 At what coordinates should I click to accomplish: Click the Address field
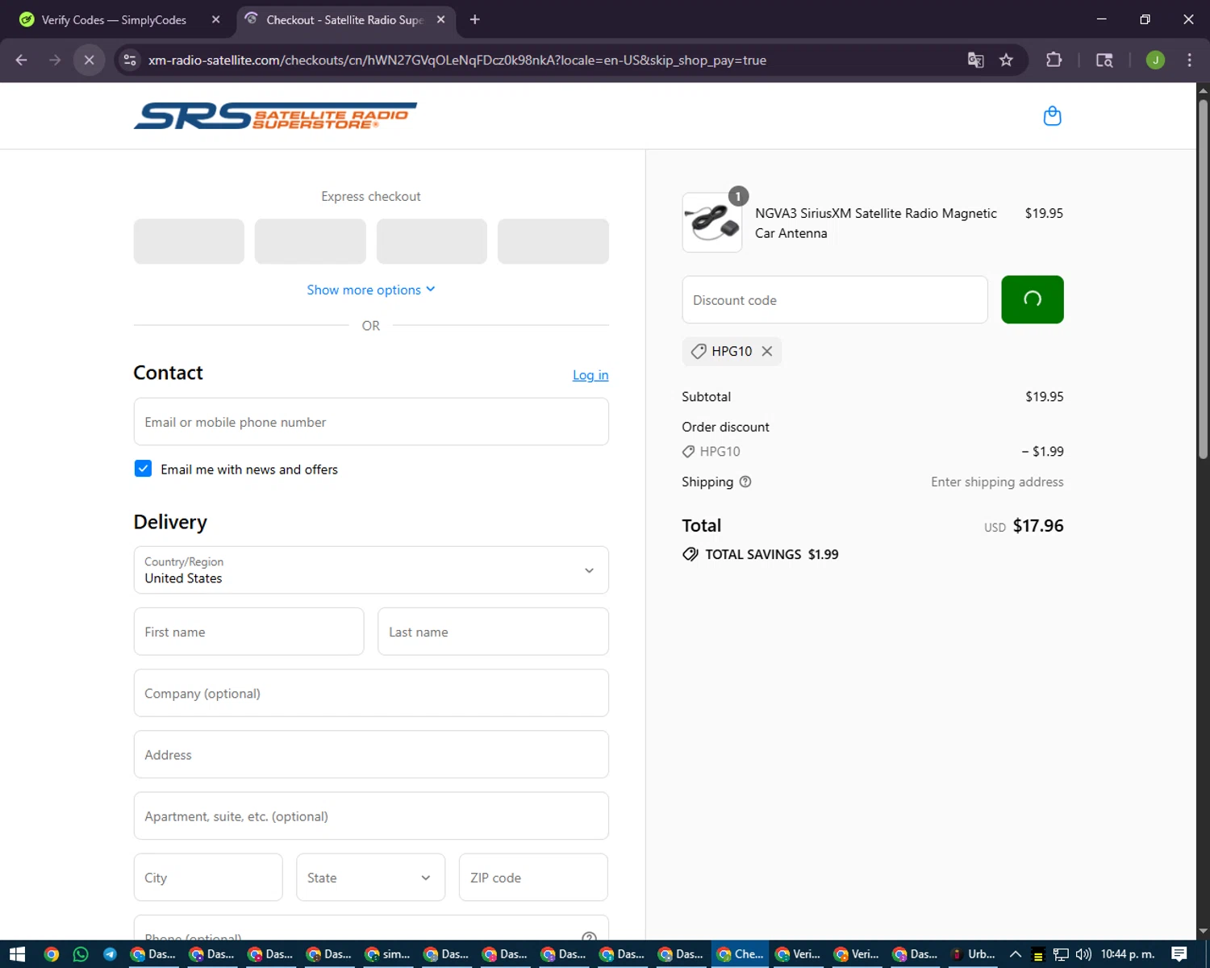click(371, 754)
